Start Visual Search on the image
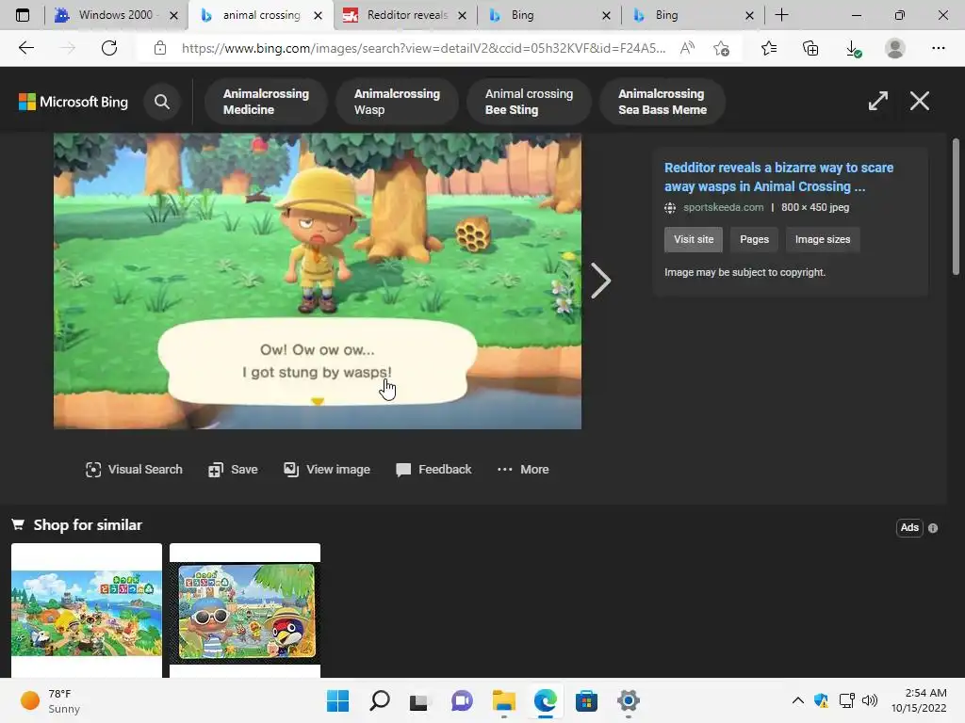Screen dimensions: 965x723 [x=134, y=470]
